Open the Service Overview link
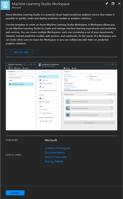 point(56,157)
